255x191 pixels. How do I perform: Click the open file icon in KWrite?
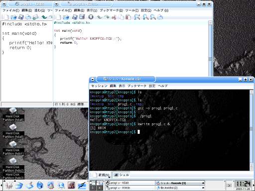[x=66, y=17]
